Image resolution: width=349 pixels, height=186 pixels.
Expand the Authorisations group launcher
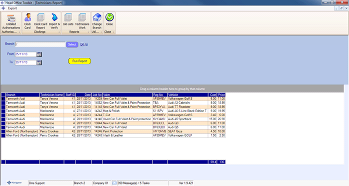19,32
